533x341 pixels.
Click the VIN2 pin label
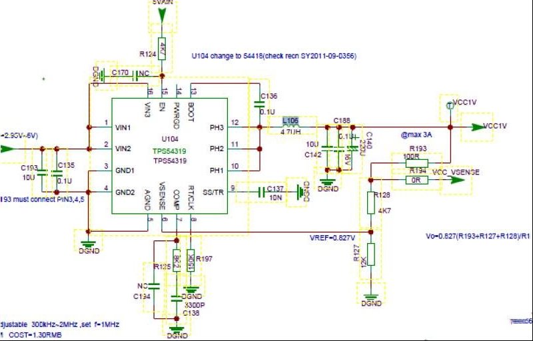tap(123, 149)
